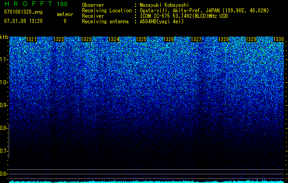Click the Receiving antenna field label
Viewport: 288px width, 183px height.
click(x=105, y=22)
